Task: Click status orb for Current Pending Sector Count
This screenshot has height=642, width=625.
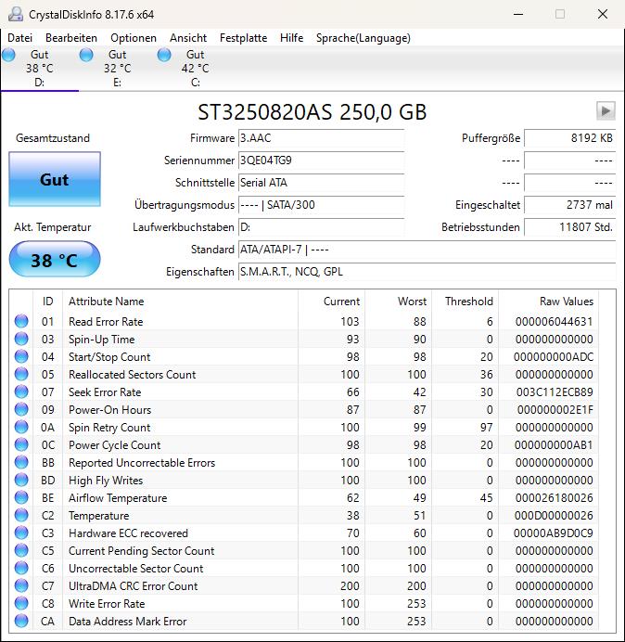Action: (x=21, y=550)
